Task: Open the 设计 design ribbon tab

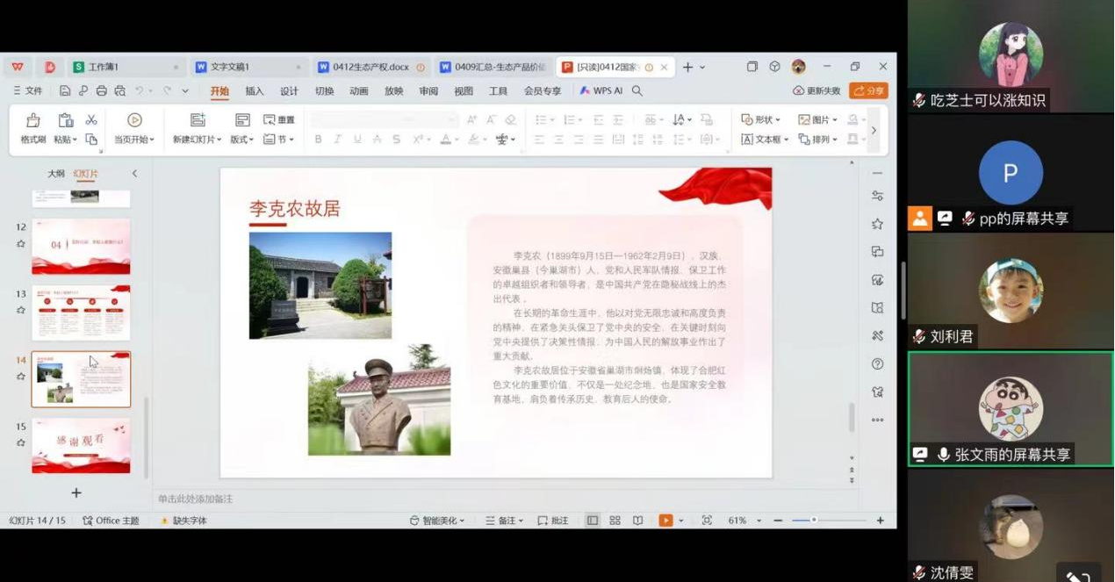Action: click(x=290, y=90)
